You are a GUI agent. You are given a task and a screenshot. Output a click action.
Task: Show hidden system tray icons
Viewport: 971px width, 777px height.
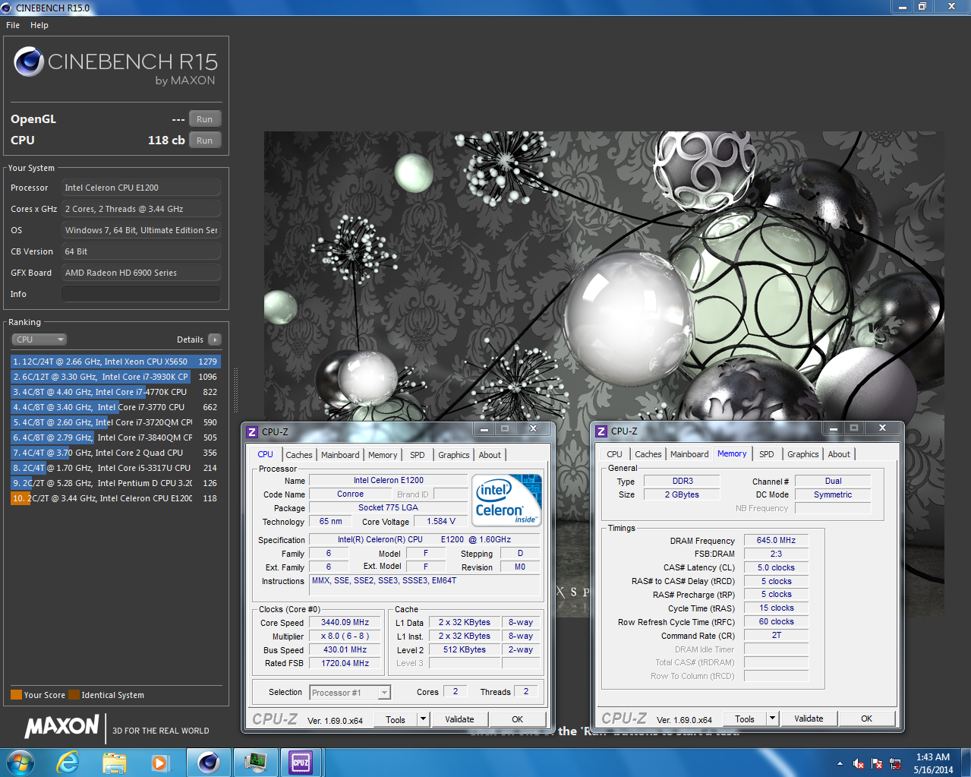click(x=840, y=763)
